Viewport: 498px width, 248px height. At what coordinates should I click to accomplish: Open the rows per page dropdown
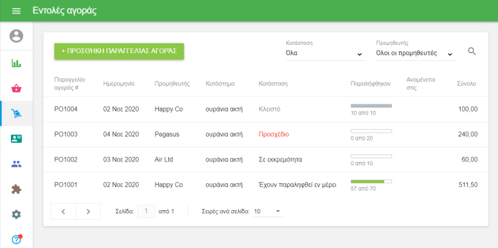coord(269,211)
